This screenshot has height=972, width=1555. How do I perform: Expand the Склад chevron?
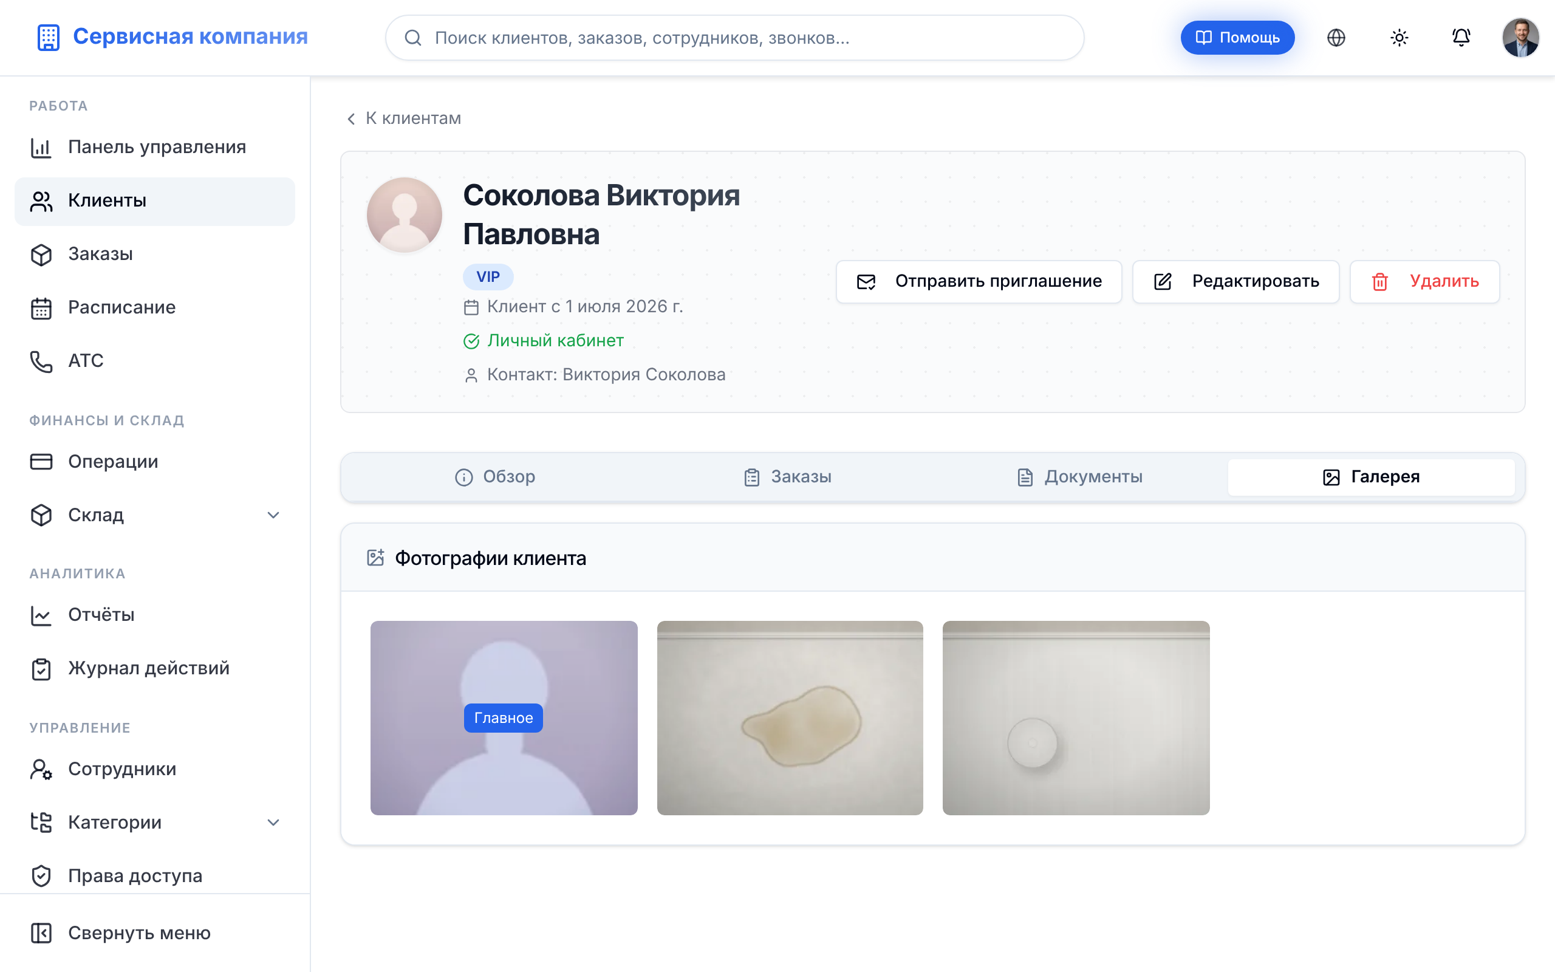(273, 515)
